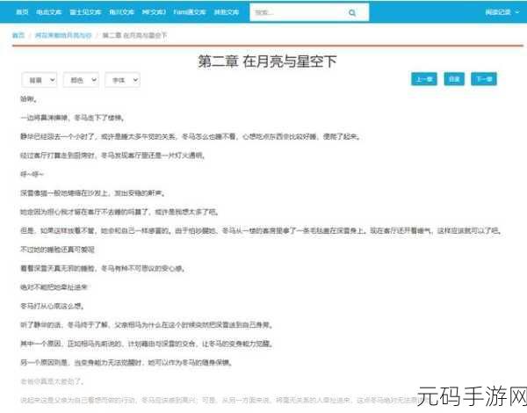
Task: Click the line 呼~呼~
Action: 32,174
